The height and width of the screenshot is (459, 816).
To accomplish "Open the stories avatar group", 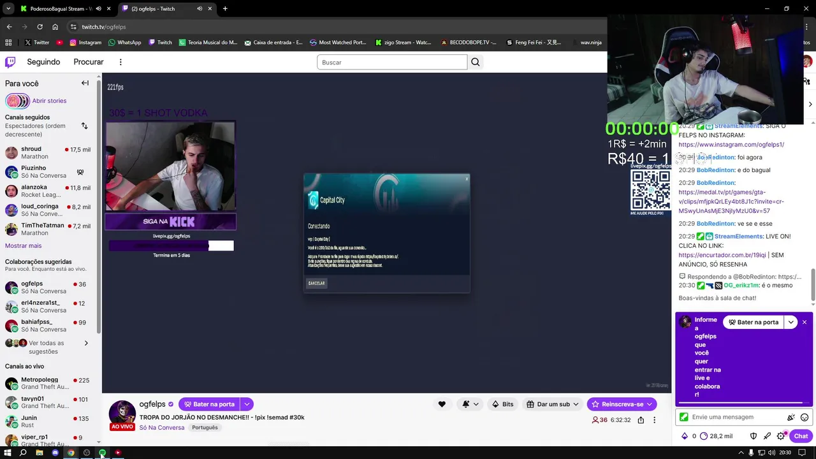I will pyautogui.click(x=17, y=101).
